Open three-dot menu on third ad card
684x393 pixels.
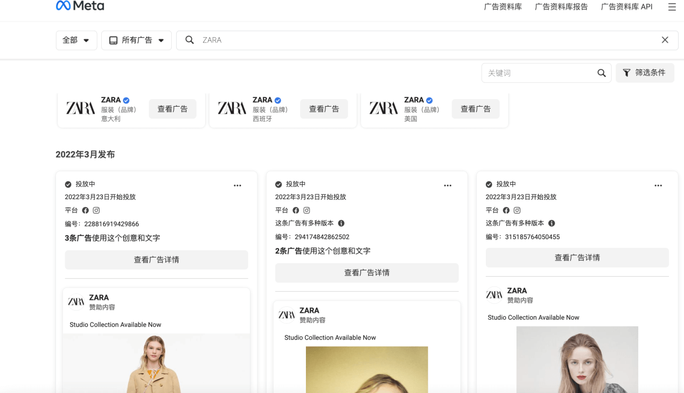click(x=658, y=185)
